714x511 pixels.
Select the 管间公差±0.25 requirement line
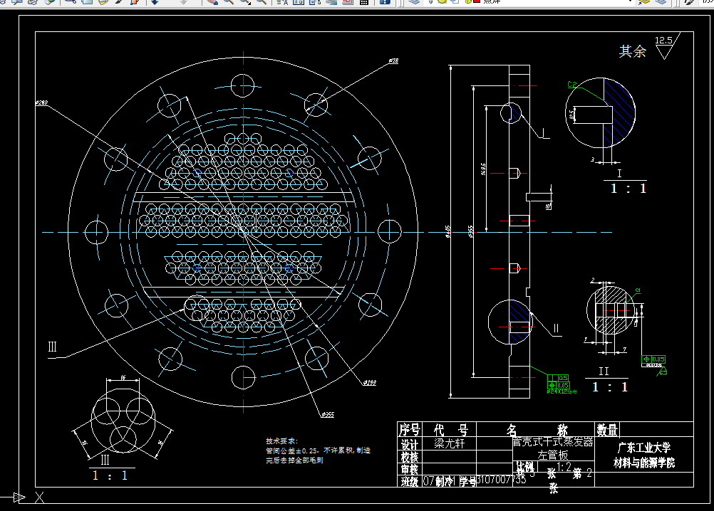(319, 450)
